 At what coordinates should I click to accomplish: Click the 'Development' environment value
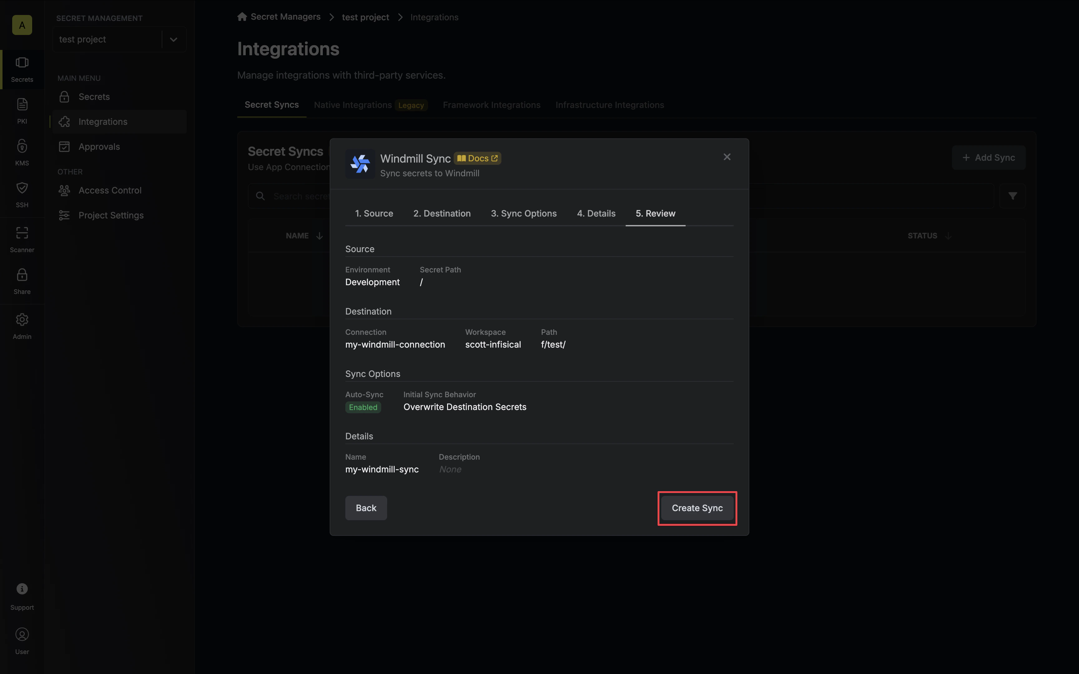372,282
